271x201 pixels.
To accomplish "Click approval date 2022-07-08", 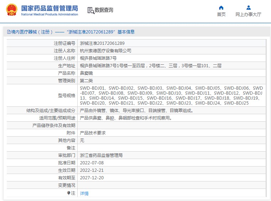I will (x=92, y=163).
